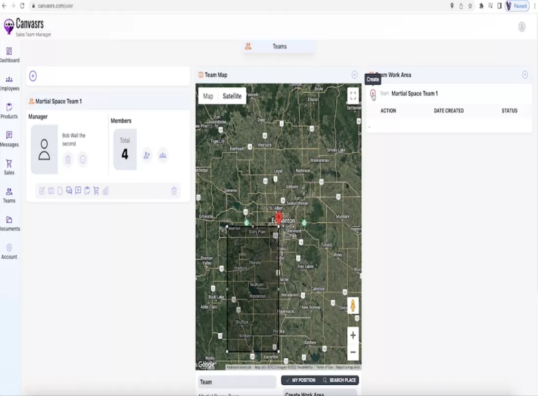
Task: Collapse the Team Map panel
Action: [x=355, y=75]
